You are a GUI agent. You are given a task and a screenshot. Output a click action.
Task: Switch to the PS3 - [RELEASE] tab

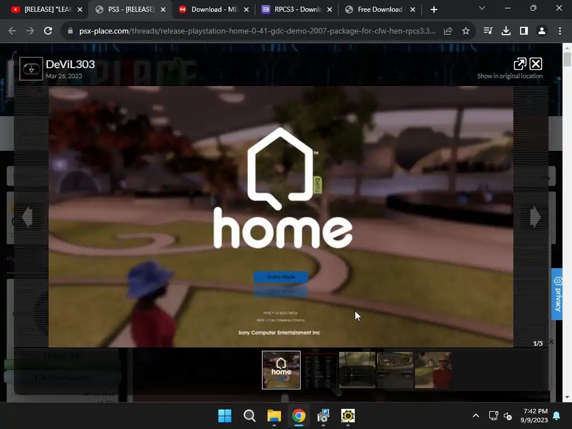coord(130,9)
